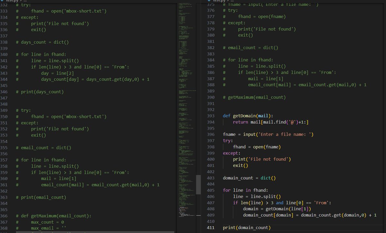
Task: Select line number 363 in left gutter
Action: pyautogui.click(x=4, y=197)
